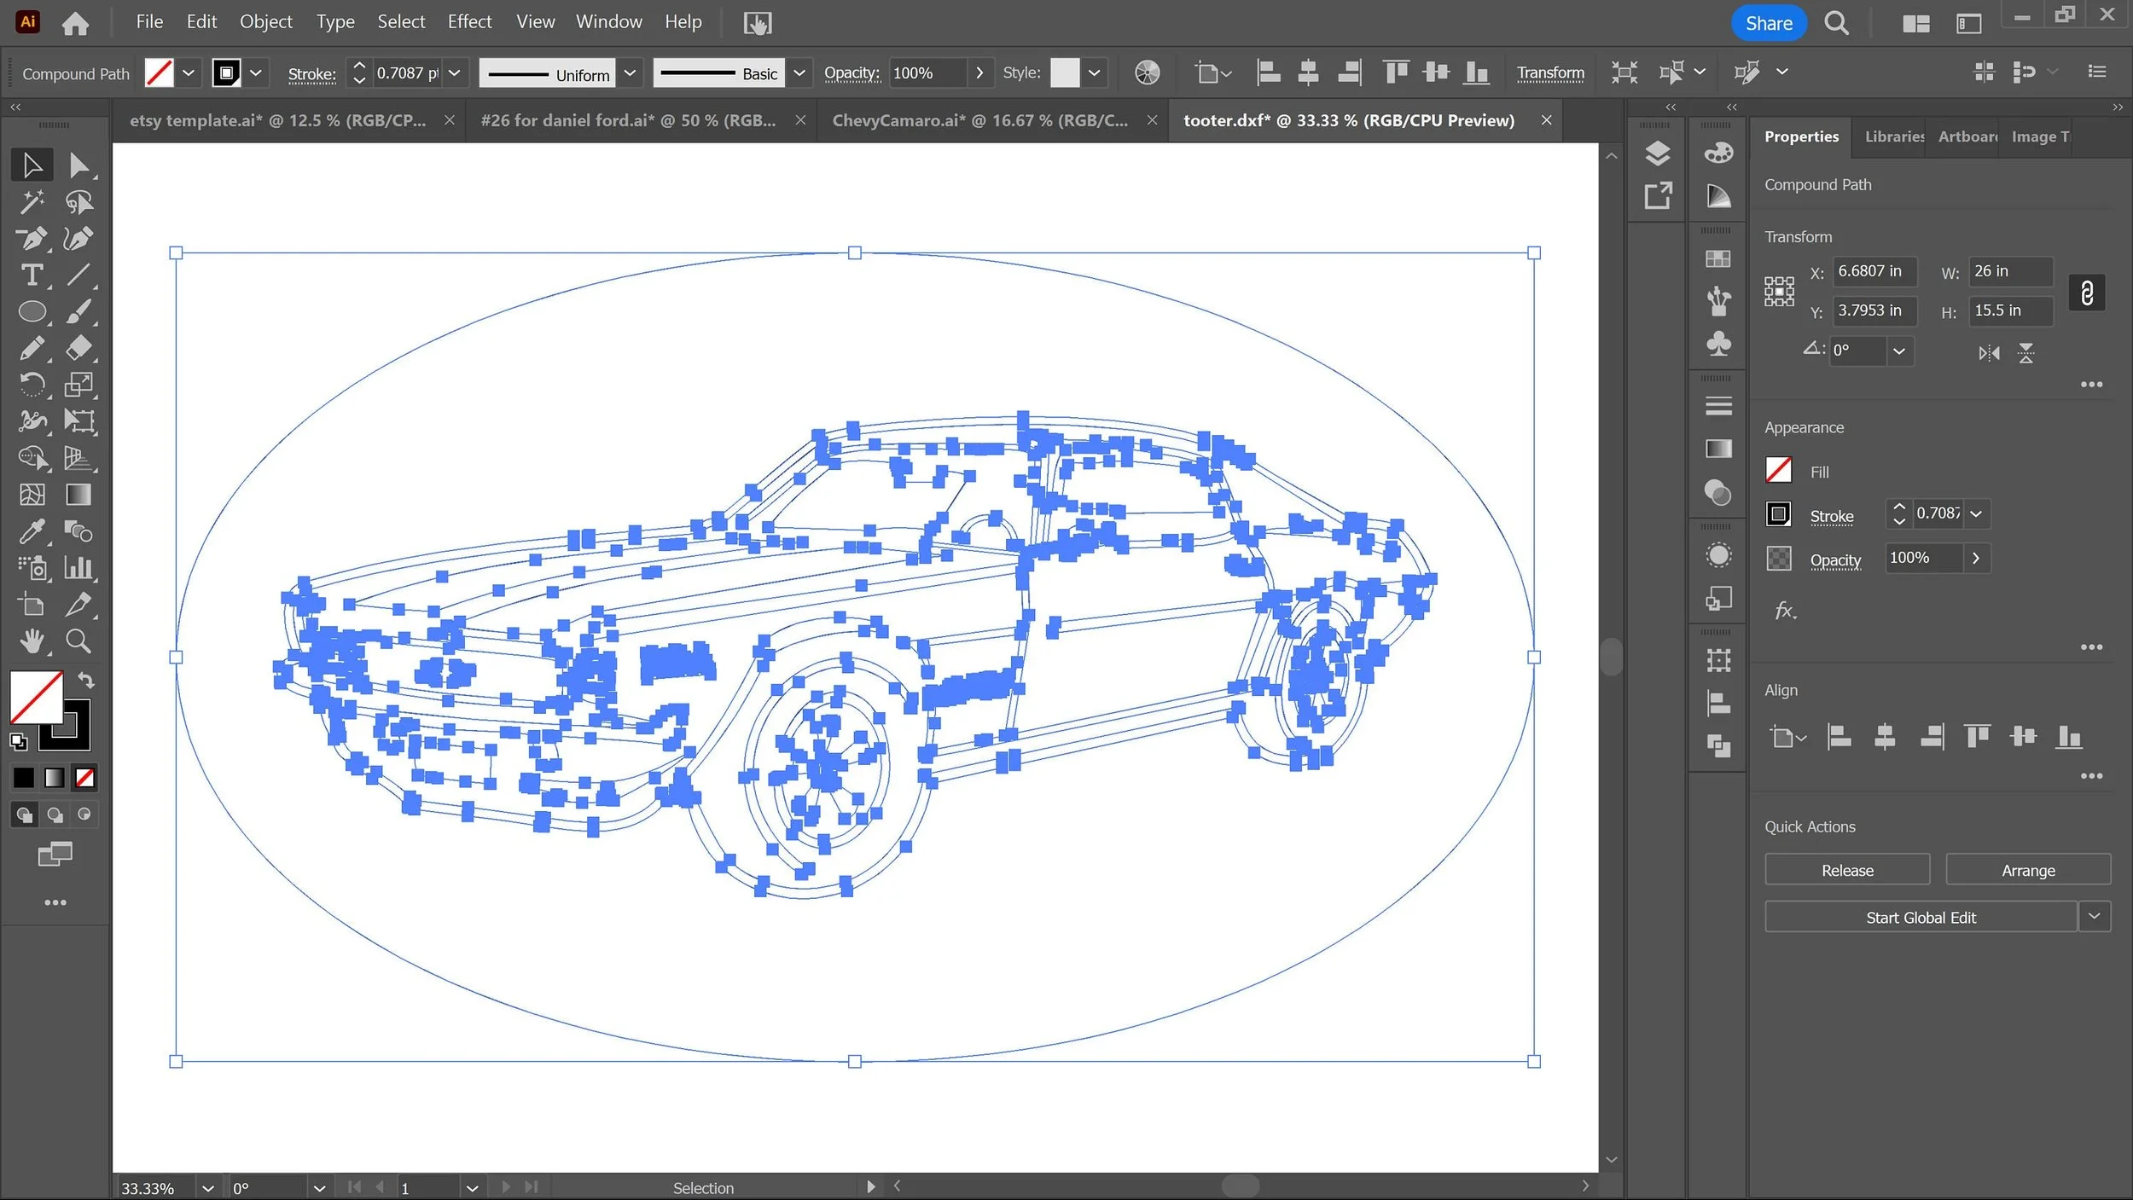Screen dimensions: 2133x1200
Task: Swap fill and stroke colors
Action: (x=86, y=681)
